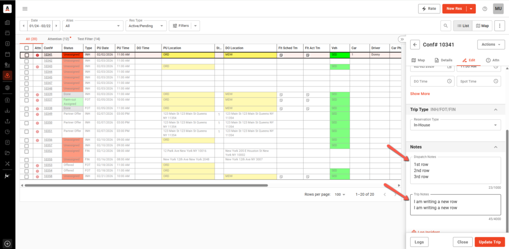Screen dimensions: 509x249
Task: Select the checkbox for reservation 10339
Action: 27,94
